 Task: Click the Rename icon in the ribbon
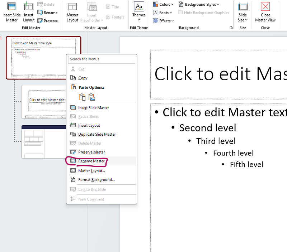pyautogui.click(x=40, y=13)
